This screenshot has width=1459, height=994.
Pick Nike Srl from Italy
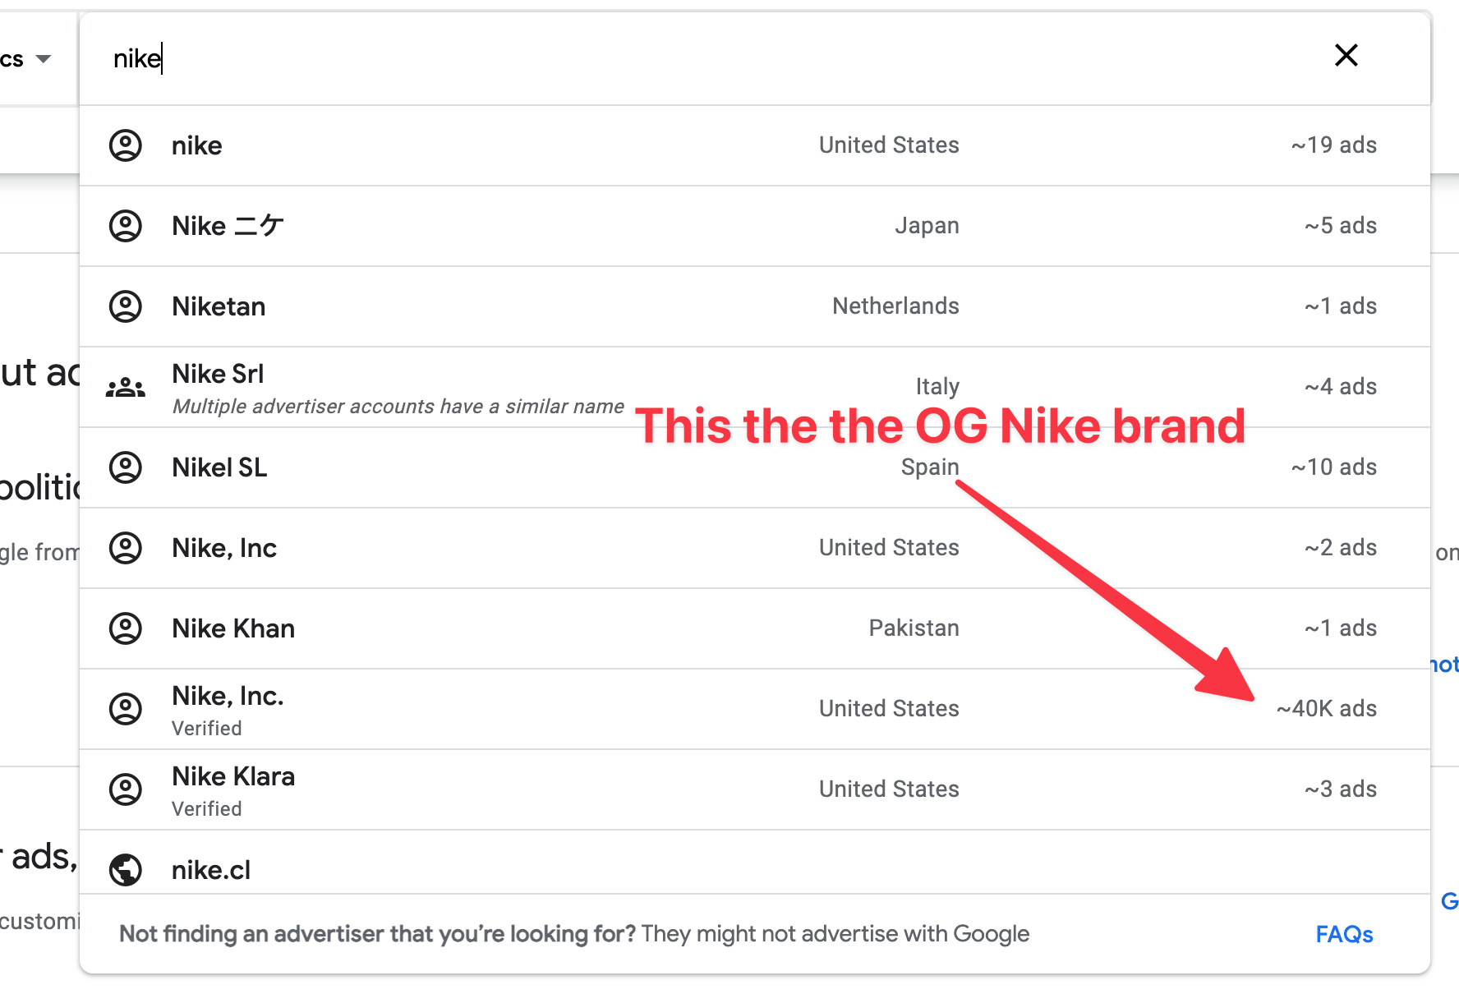[218, 375]
